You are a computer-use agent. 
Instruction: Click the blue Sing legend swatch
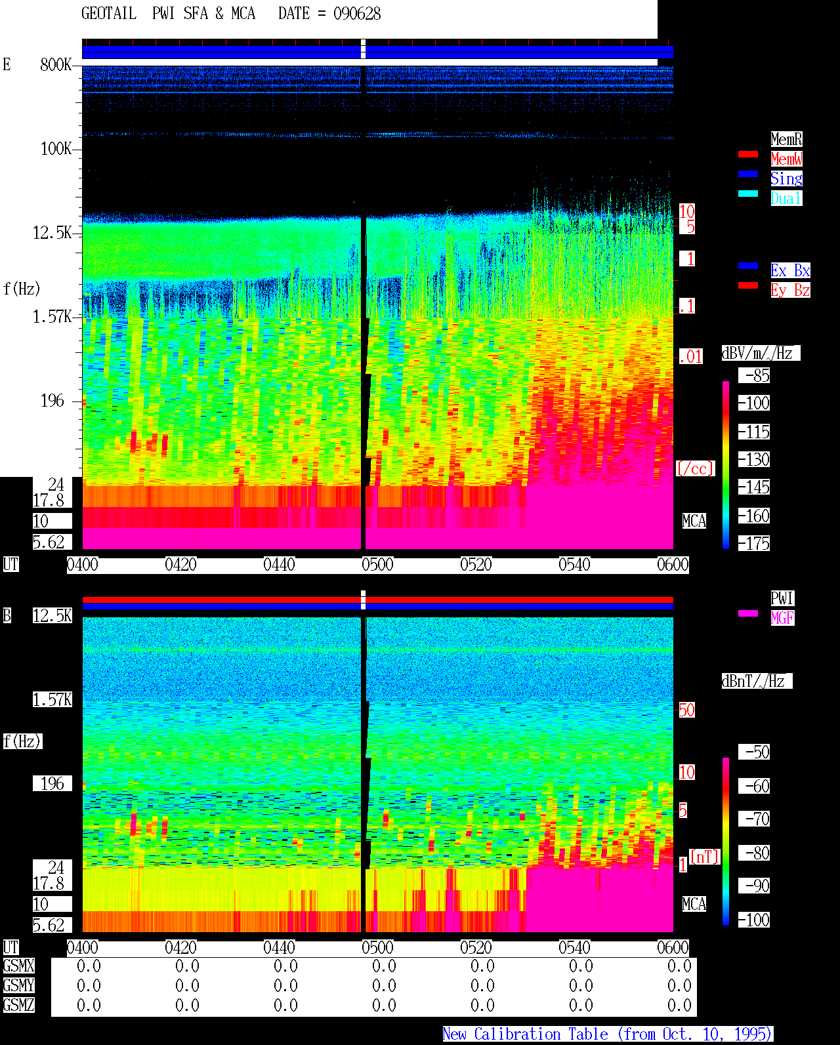click(x=748, y=174)
